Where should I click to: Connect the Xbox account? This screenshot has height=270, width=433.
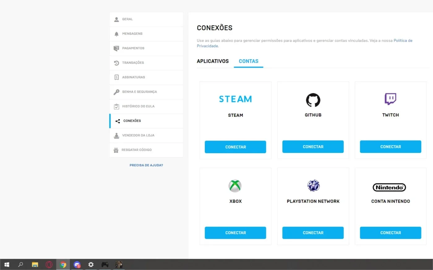pyautogui.click(x=235, y=233)
